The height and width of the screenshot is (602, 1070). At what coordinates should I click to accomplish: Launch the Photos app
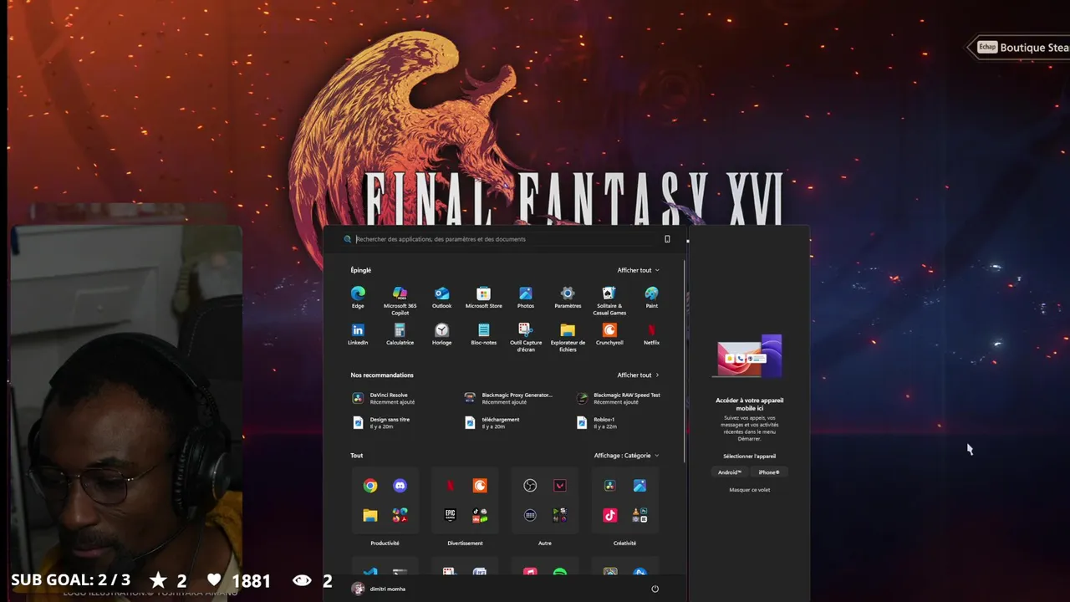tap(526, 297)
